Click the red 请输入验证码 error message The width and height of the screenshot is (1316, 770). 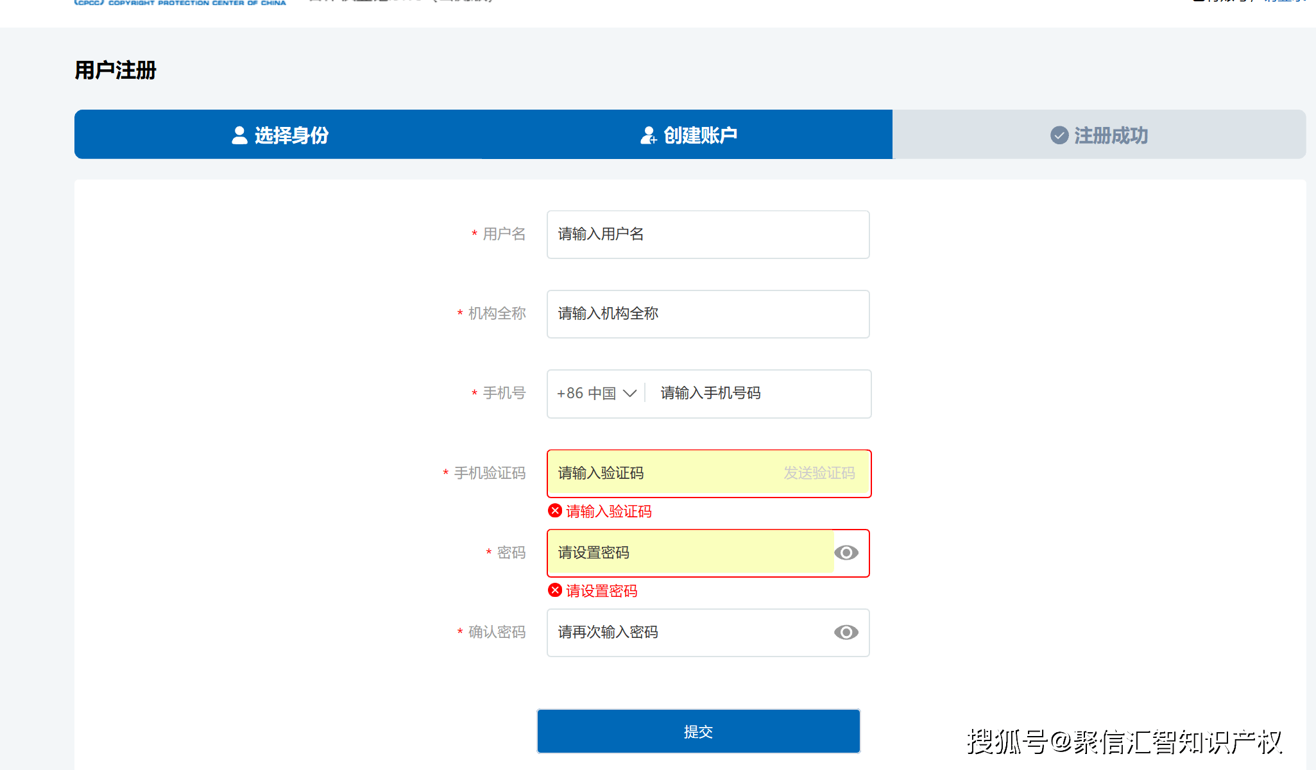(x=609, y=512)
